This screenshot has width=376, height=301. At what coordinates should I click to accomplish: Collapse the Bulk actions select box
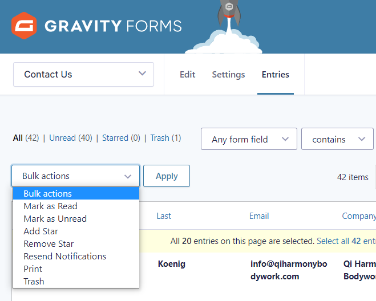click(x=75, y=176)
